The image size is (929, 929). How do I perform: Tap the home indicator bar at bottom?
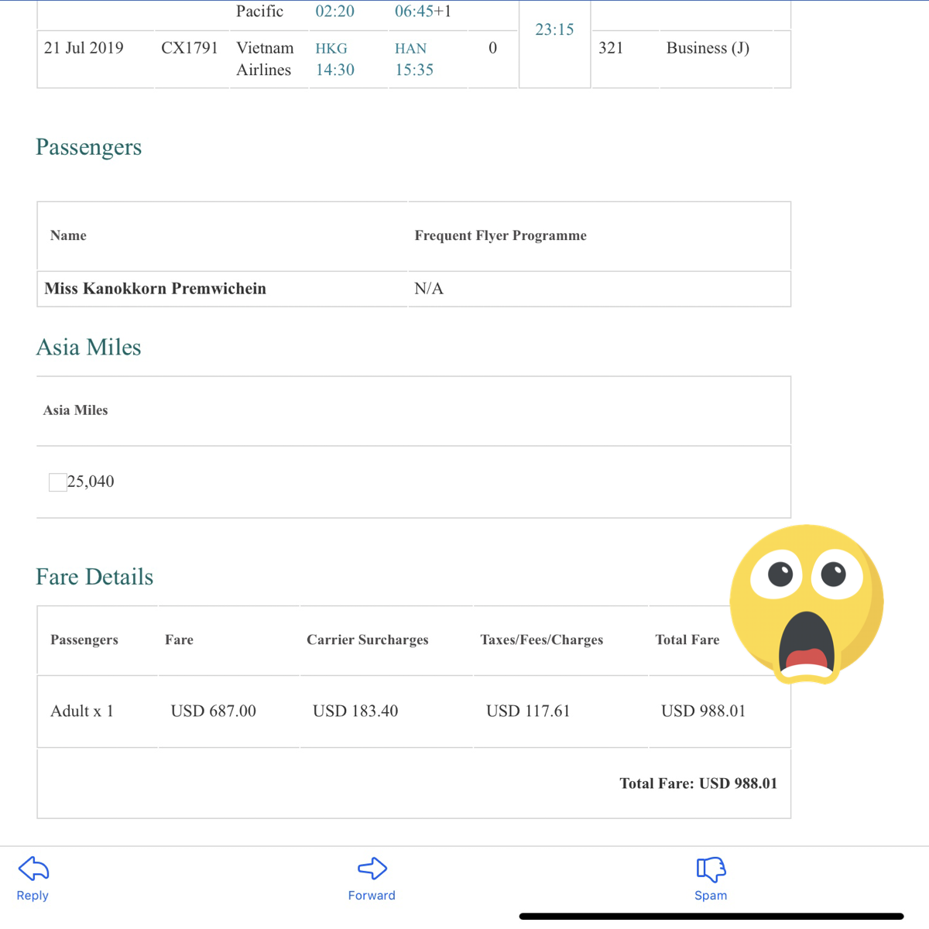(x=711, y=917)
